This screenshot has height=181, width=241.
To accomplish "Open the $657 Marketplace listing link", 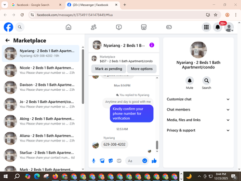I will pyautogui.click(x=124, y=59).
